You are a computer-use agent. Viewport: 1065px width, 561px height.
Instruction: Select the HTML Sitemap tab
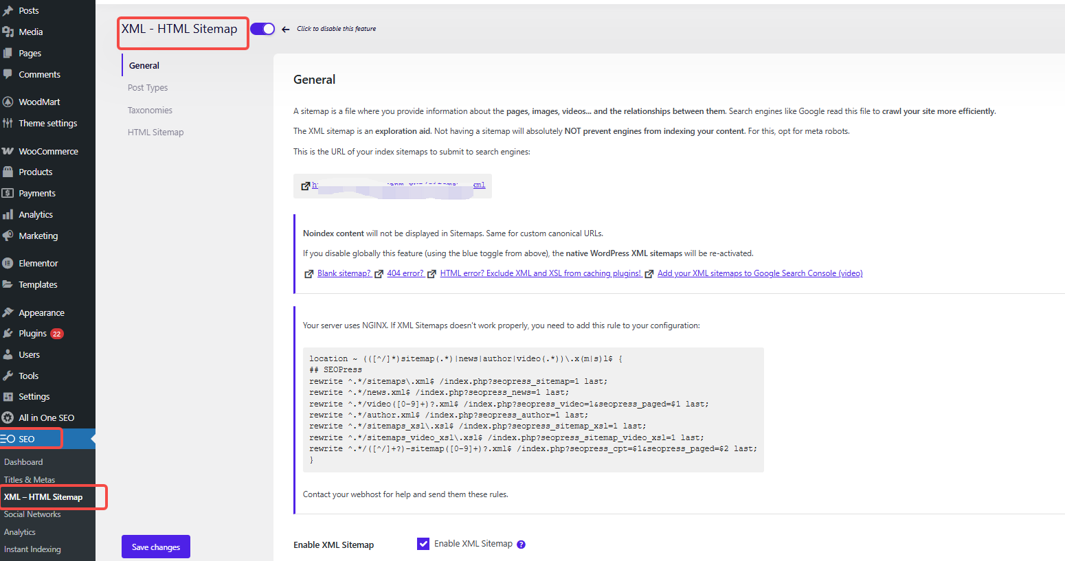(x=155, y=133)
